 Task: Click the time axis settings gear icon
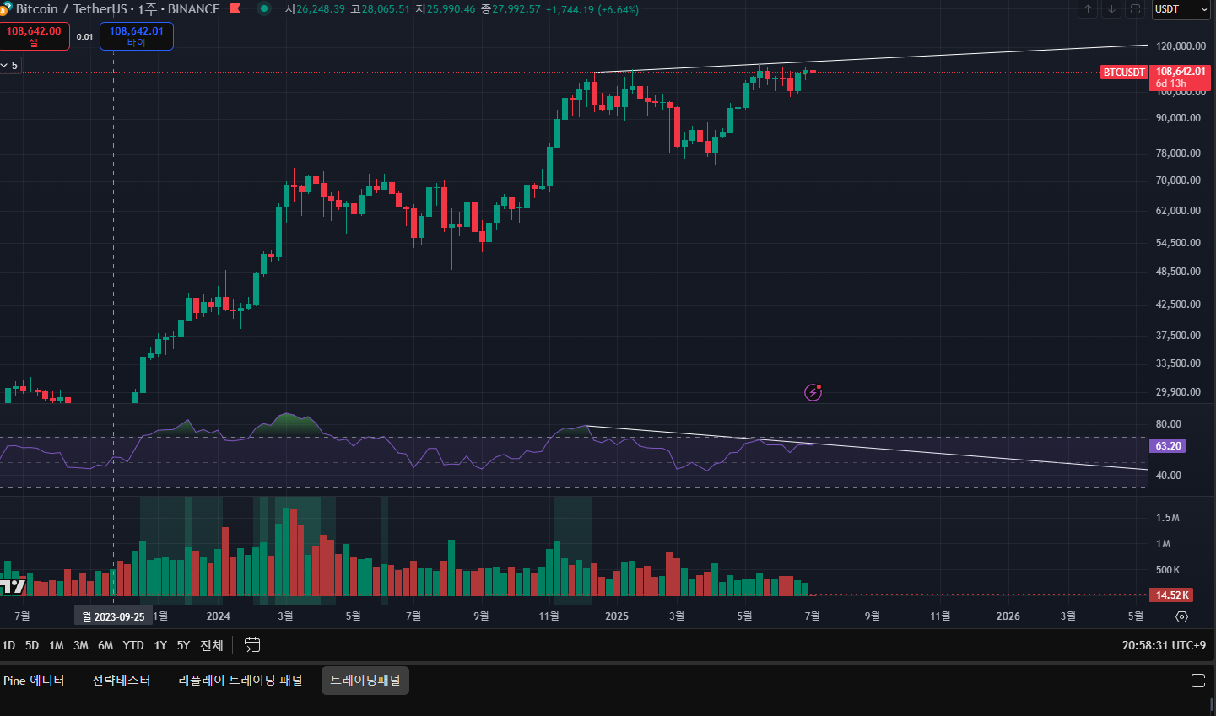click(1181, 616)
